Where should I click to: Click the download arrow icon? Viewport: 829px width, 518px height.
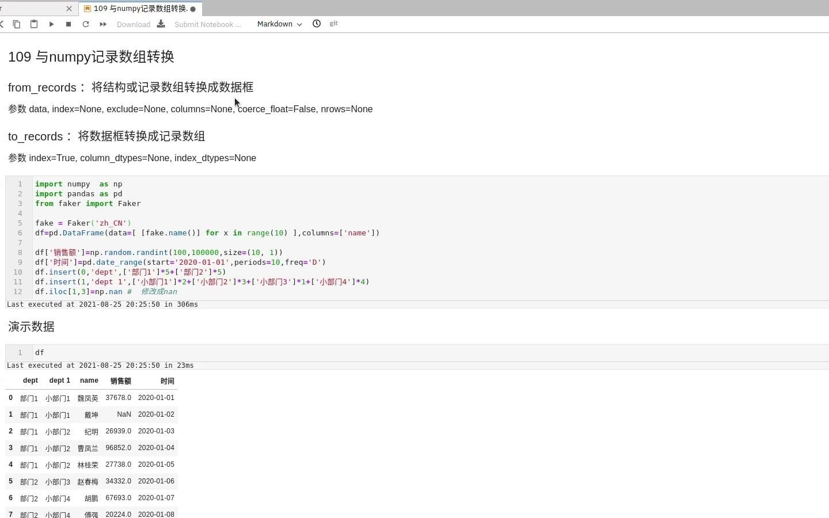161,24
